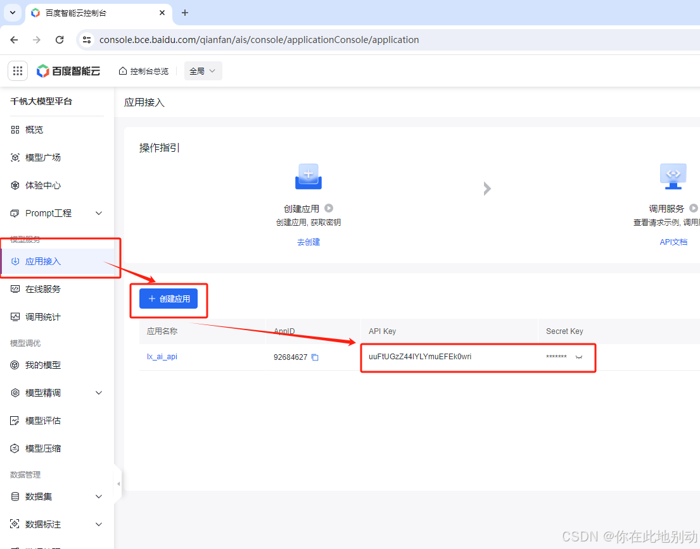Image resolution: width=700 pixels, height=549 pixels.
Task: Go to 控制台总览 home
Action: (144, 71)
